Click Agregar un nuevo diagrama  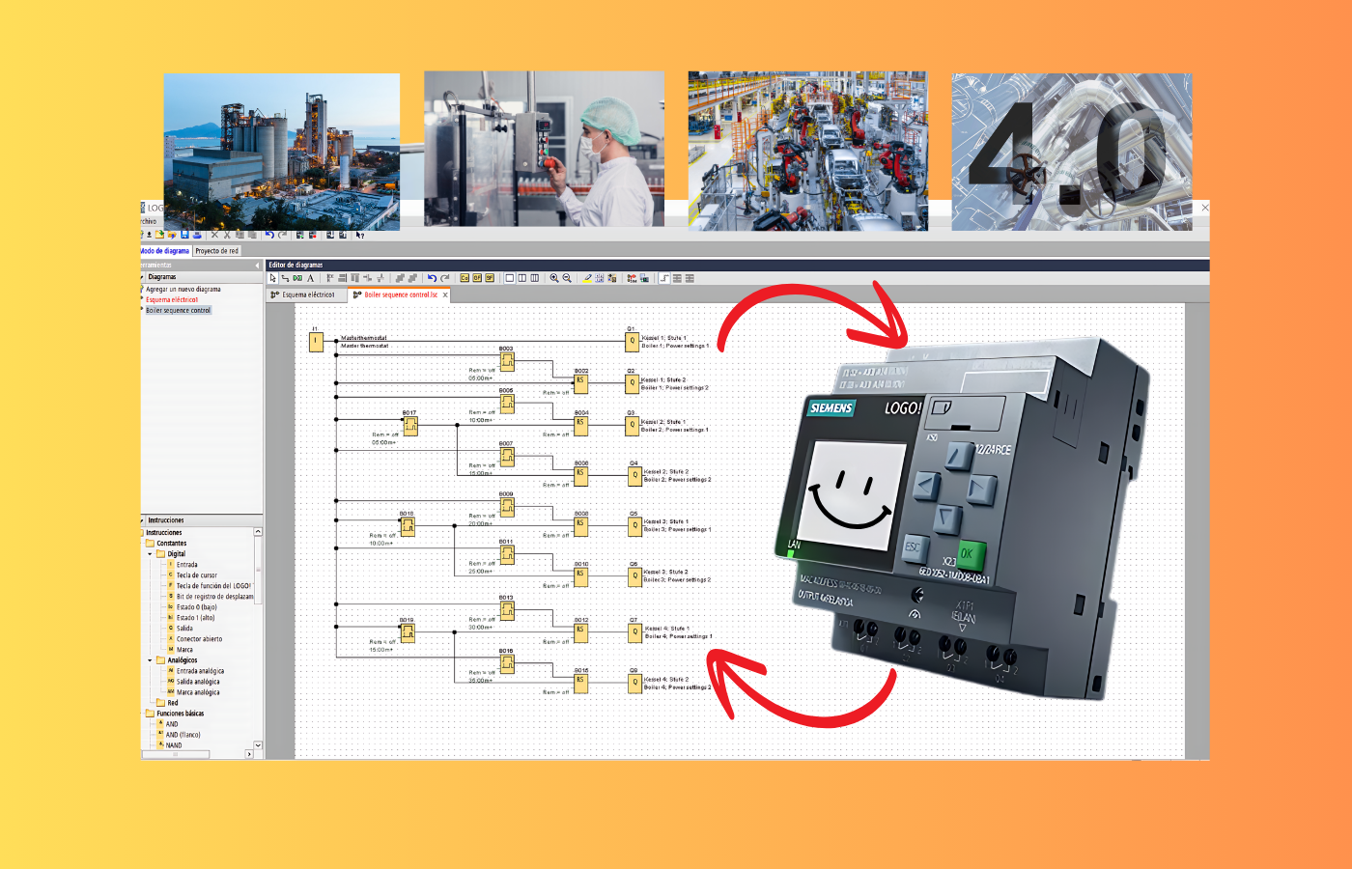tap(183, 289)
